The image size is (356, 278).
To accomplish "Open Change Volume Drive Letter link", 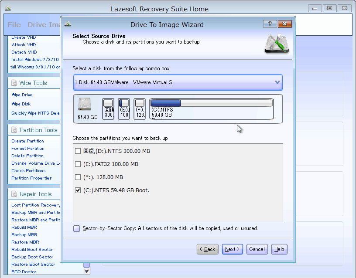I will [x=36, y=163].
